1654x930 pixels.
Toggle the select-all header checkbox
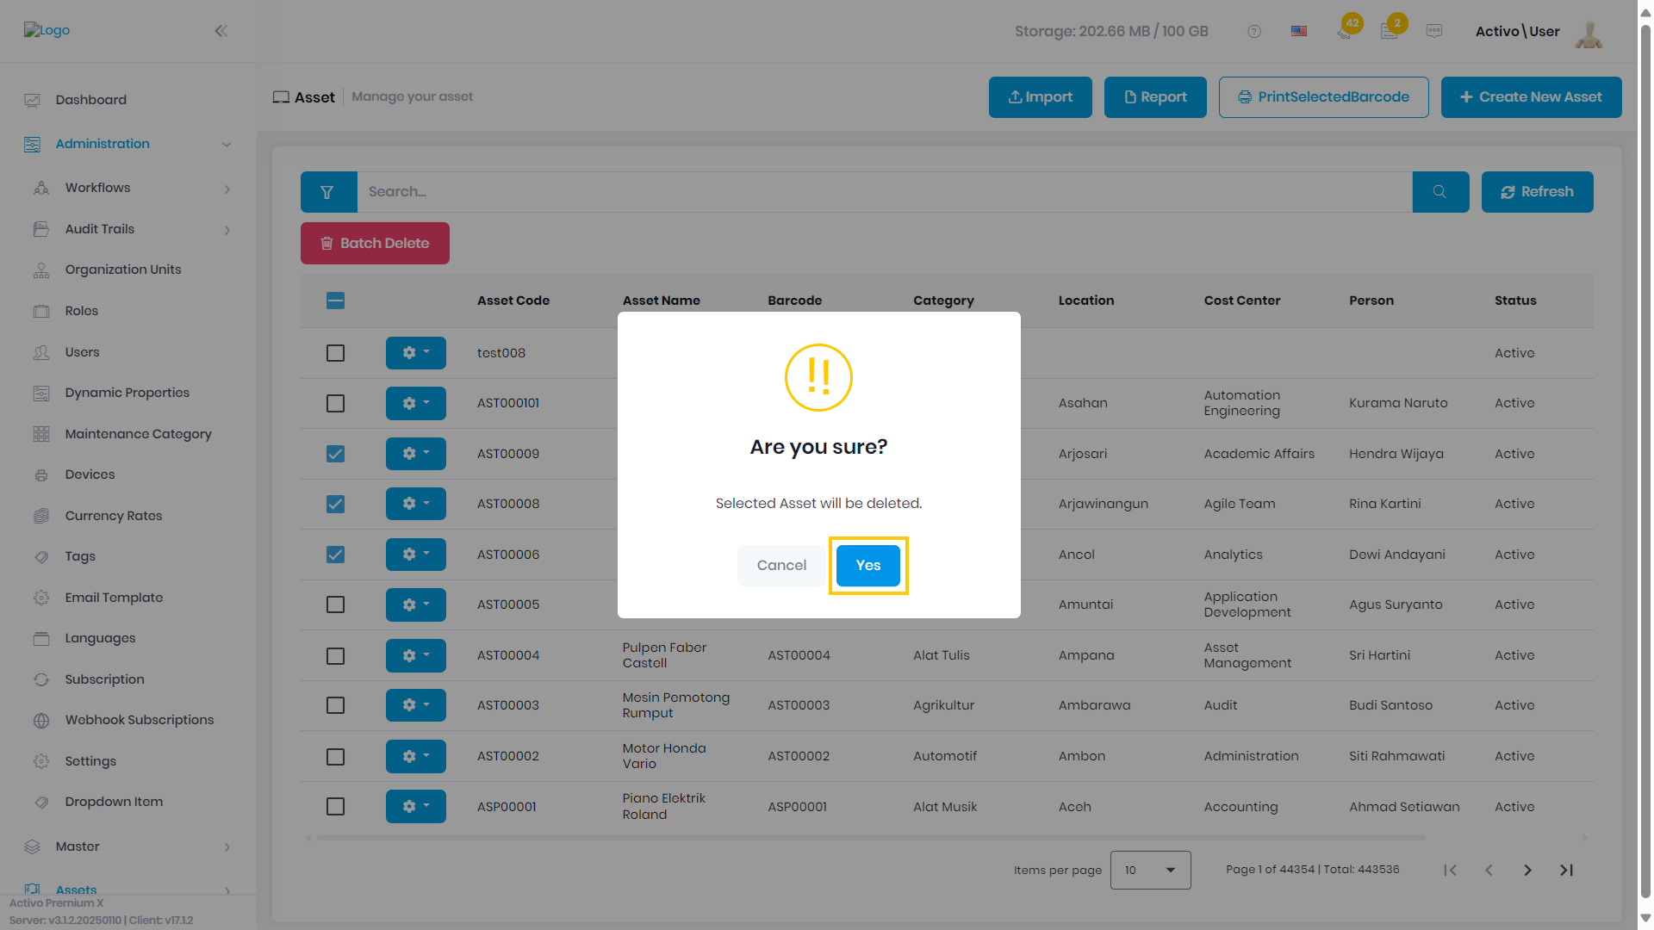click(x=336, y=301)
